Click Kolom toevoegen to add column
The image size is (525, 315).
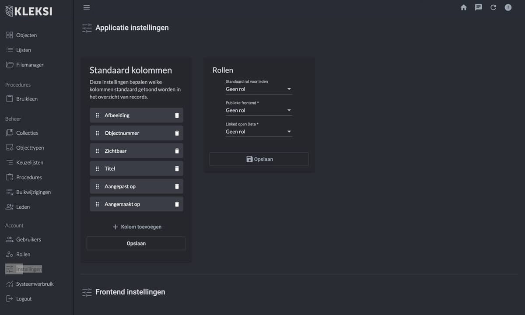(x=136, y=227)
